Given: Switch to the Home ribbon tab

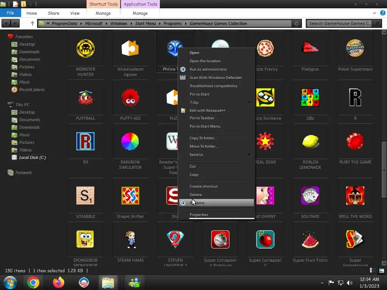Looking at the screenshot, I should click(x=32, y=13).
